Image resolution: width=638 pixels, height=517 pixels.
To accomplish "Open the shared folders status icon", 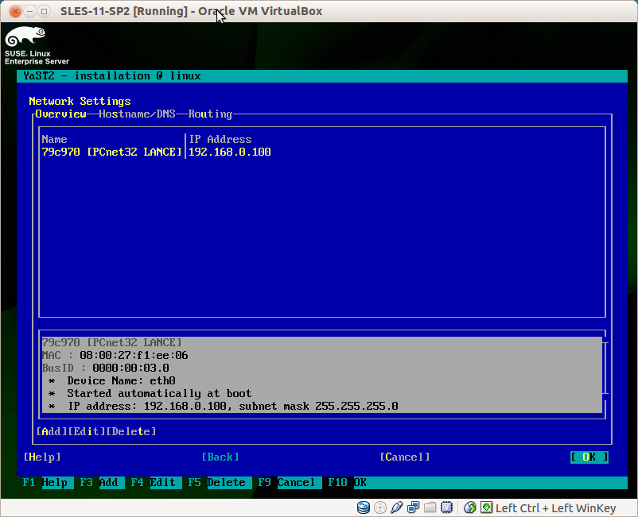I will click(x=430, y=507).
